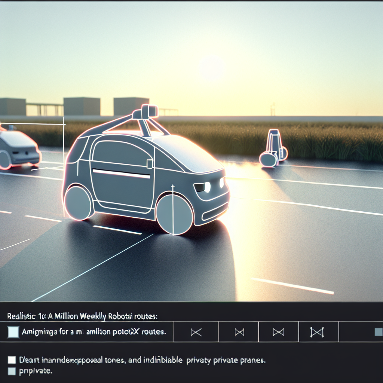Click the empty cell after the fourth bowtie icon

click(x=355, y=332)
